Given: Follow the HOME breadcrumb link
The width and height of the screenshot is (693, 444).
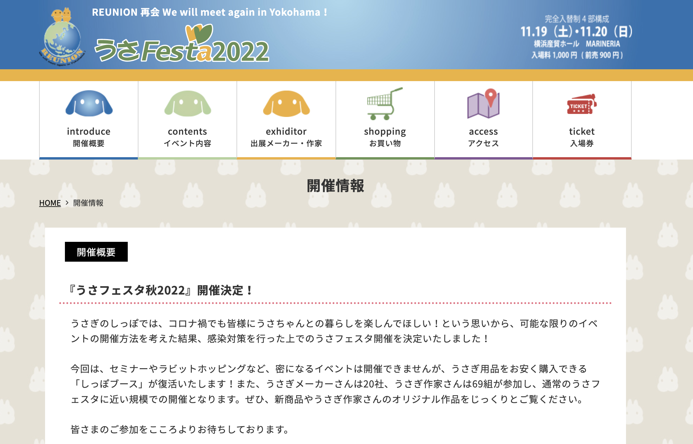Looking at the screenshot, I should (x=50, y=203).
